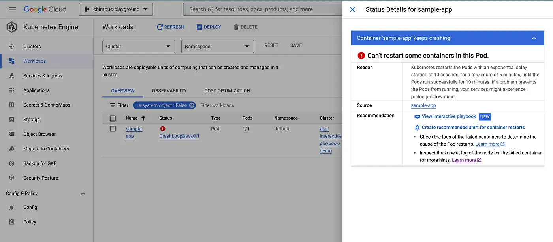Remove the 'Is system object : False' filter chip
This screenshot has width=553, height=242.
[192, 105]
